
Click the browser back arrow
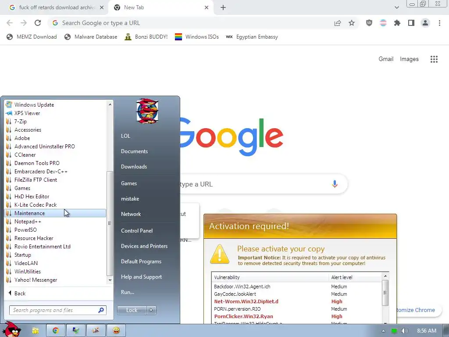tap(10, 23)
